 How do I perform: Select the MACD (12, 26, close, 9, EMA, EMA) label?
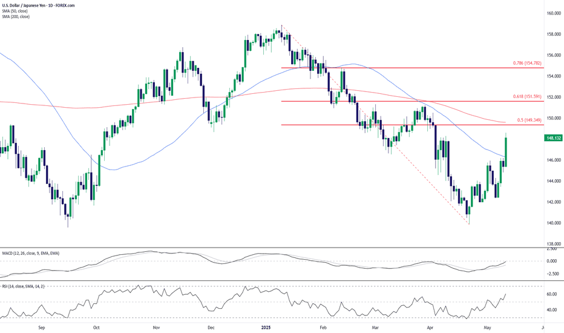click(x=31, y=253)
